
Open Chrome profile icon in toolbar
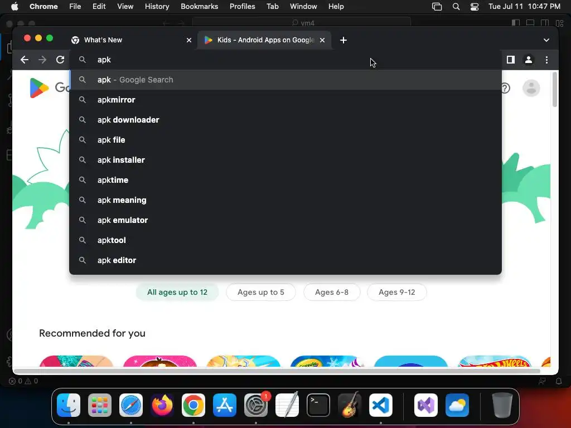point(529,60)
